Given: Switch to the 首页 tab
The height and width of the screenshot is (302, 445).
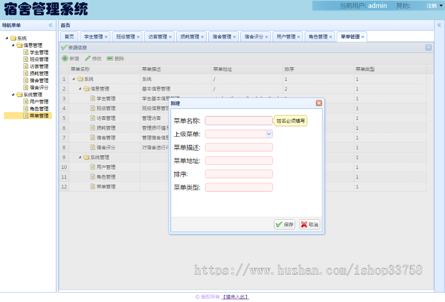Looking at the screenshot, I should [69, 36].
